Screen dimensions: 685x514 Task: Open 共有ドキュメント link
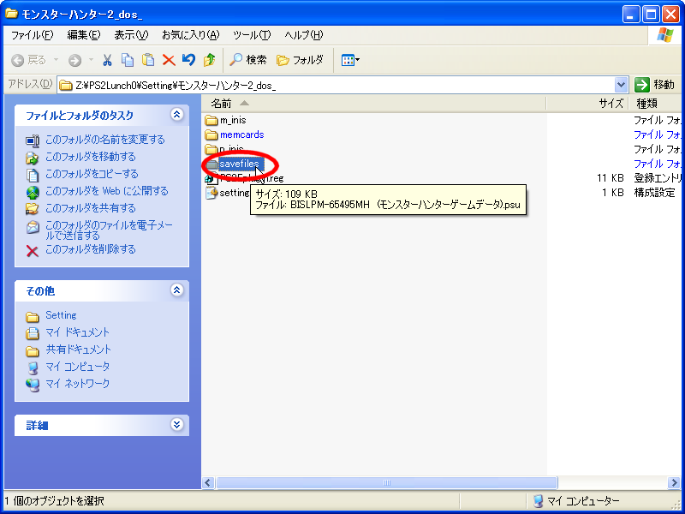pos(79,350)
